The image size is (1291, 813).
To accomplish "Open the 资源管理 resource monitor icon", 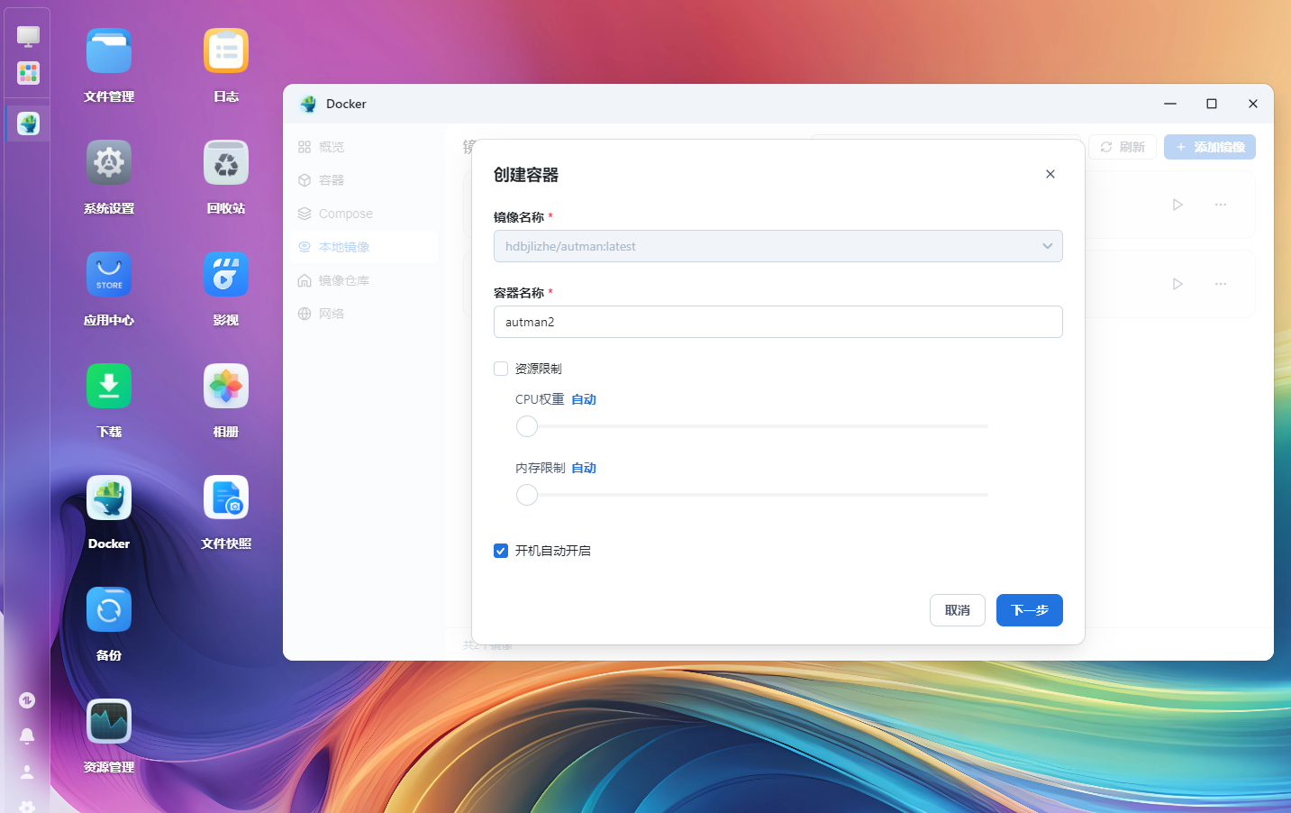I will (109, 722).
